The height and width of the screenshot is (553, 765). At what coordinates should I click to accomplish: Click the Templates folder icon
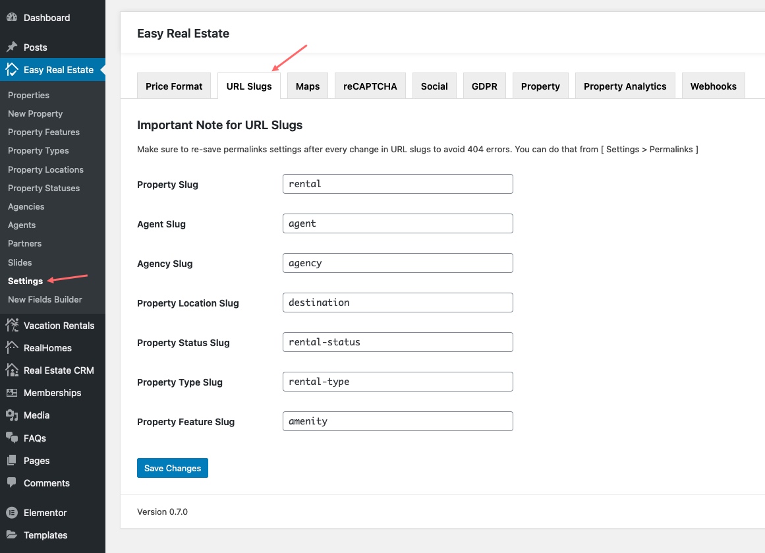(x=12, y=535)
